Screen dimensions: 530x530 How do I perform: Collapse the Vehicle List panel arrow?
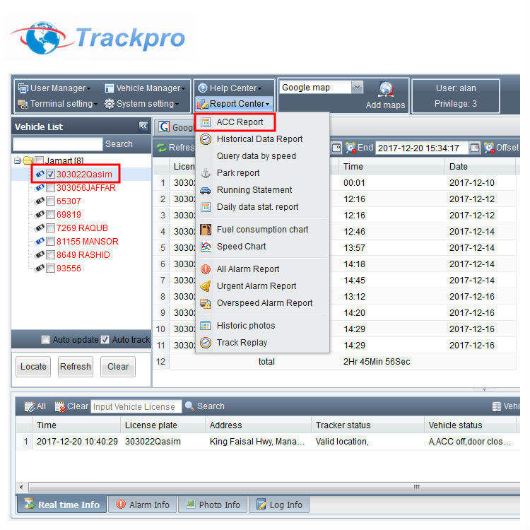(143, 126)
